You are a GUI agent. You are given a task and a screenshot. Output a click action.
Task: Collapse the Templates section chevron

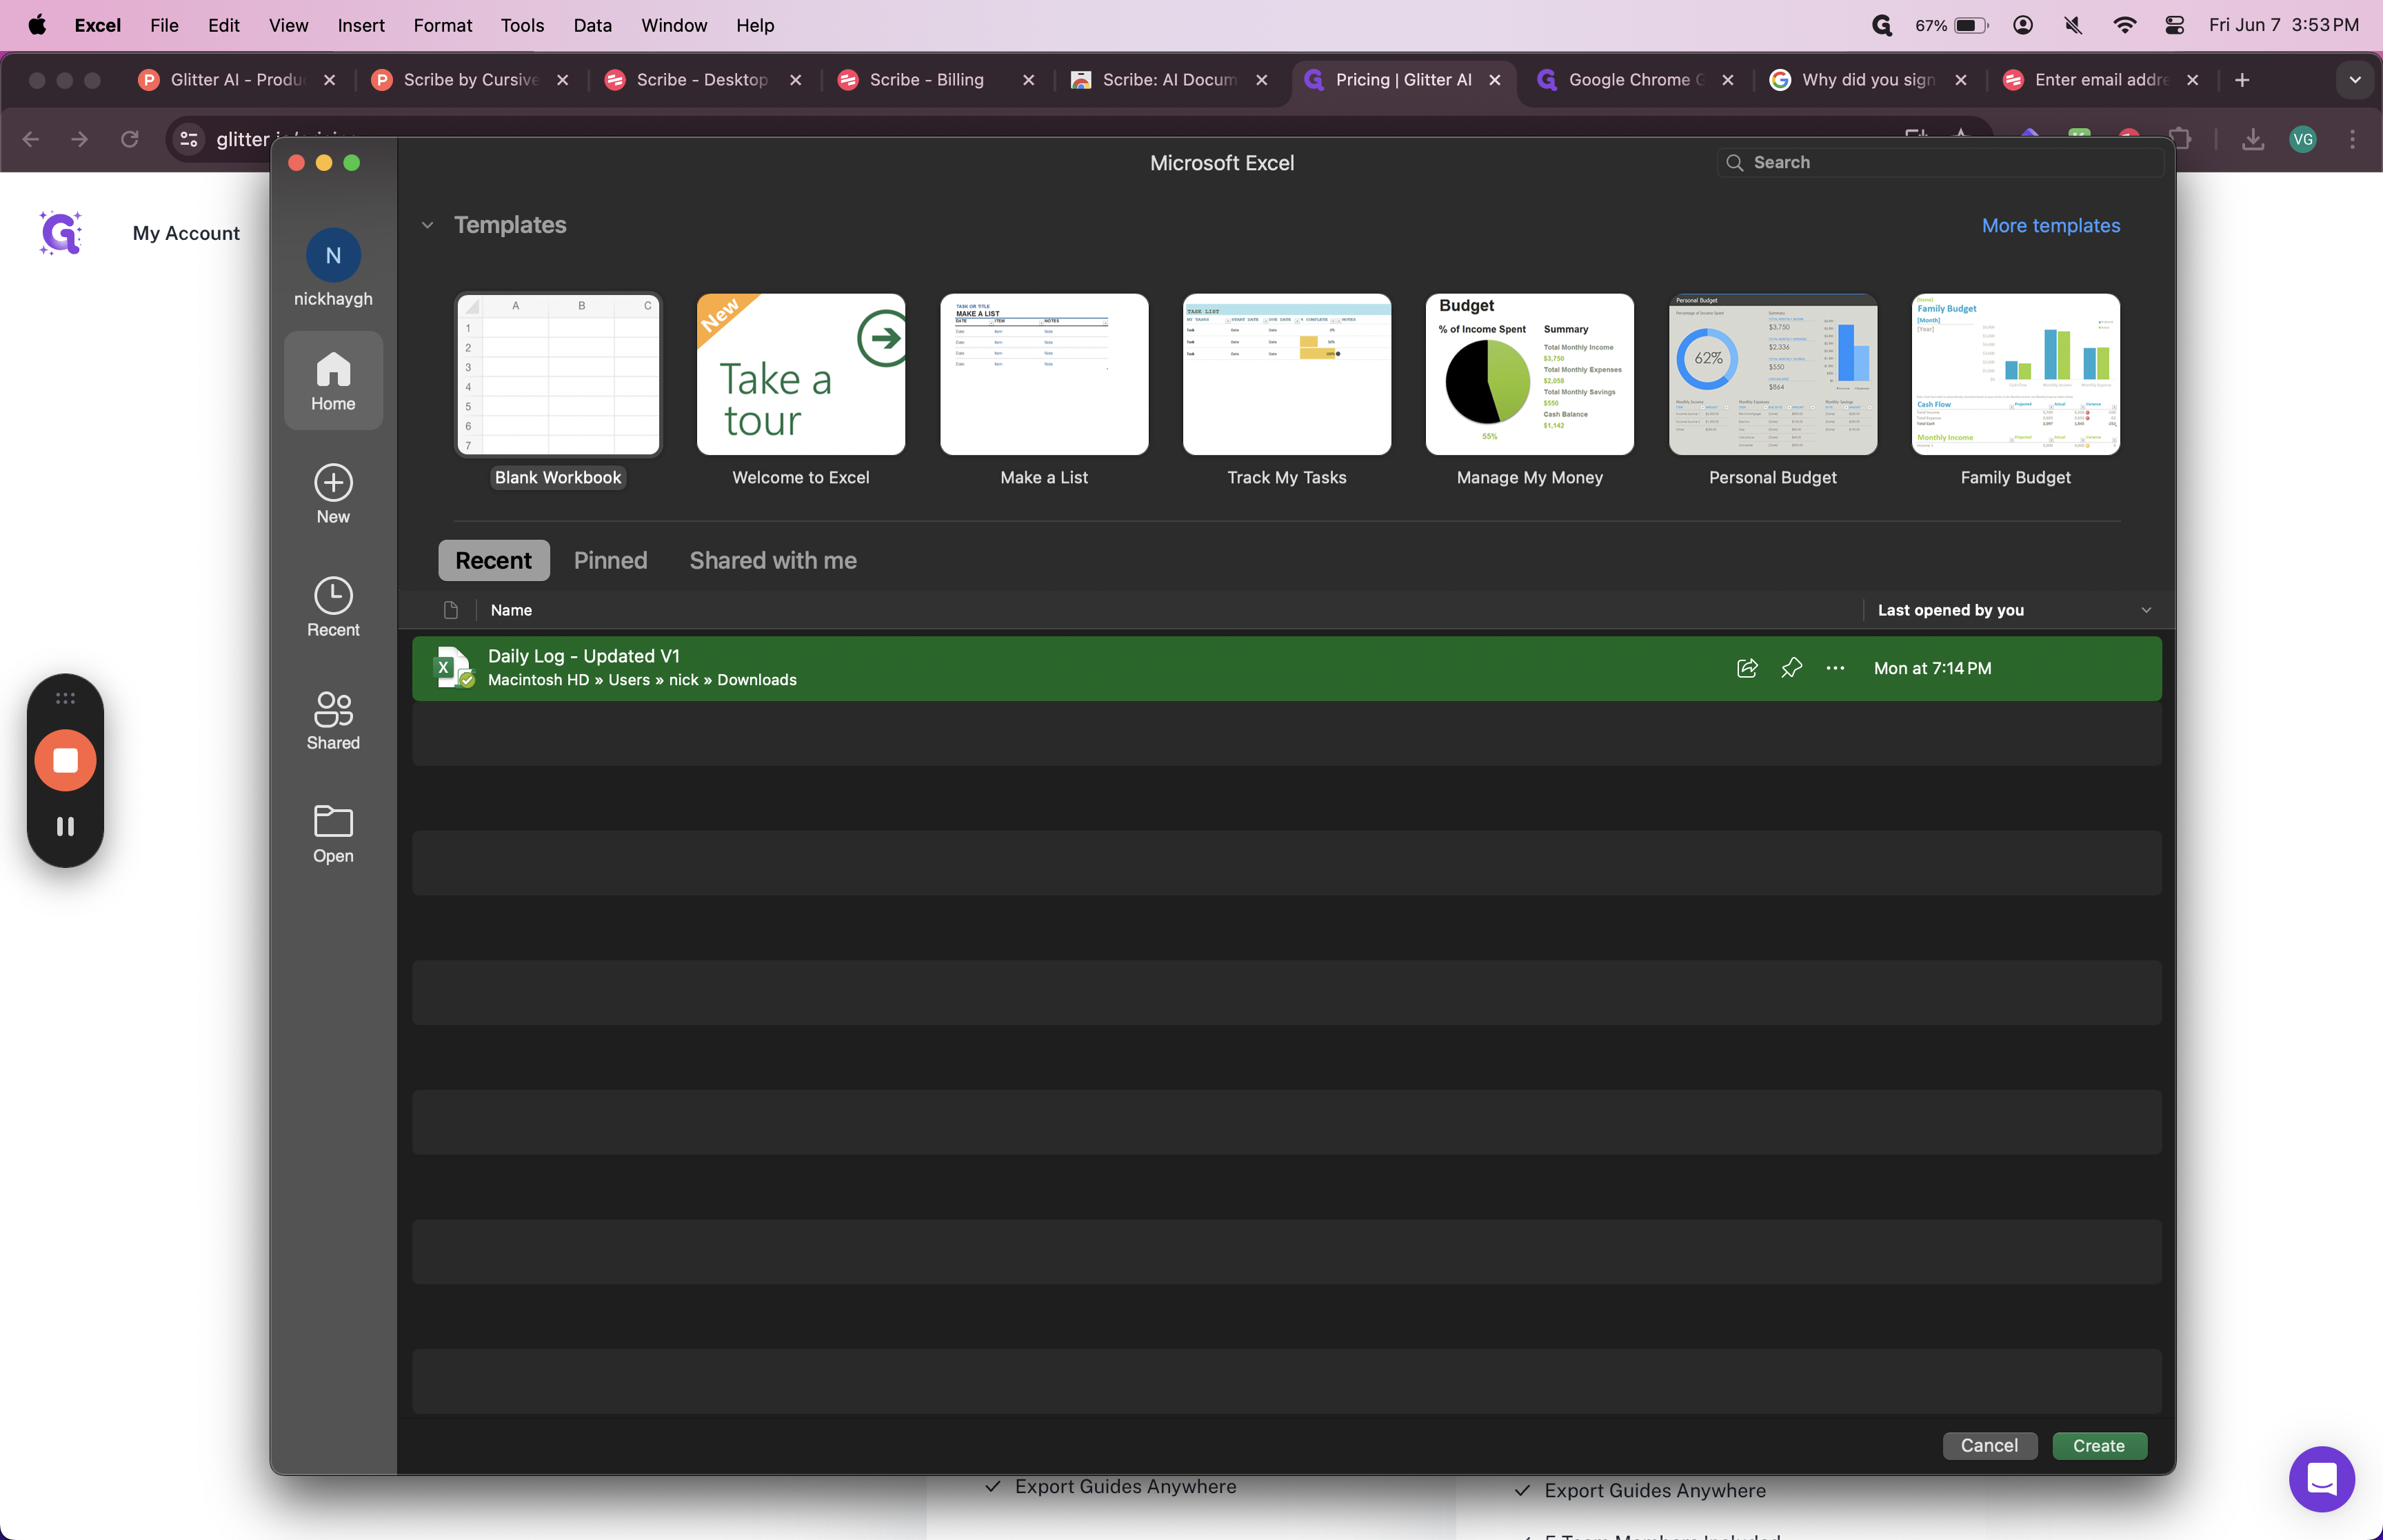(x=427, y=225)
